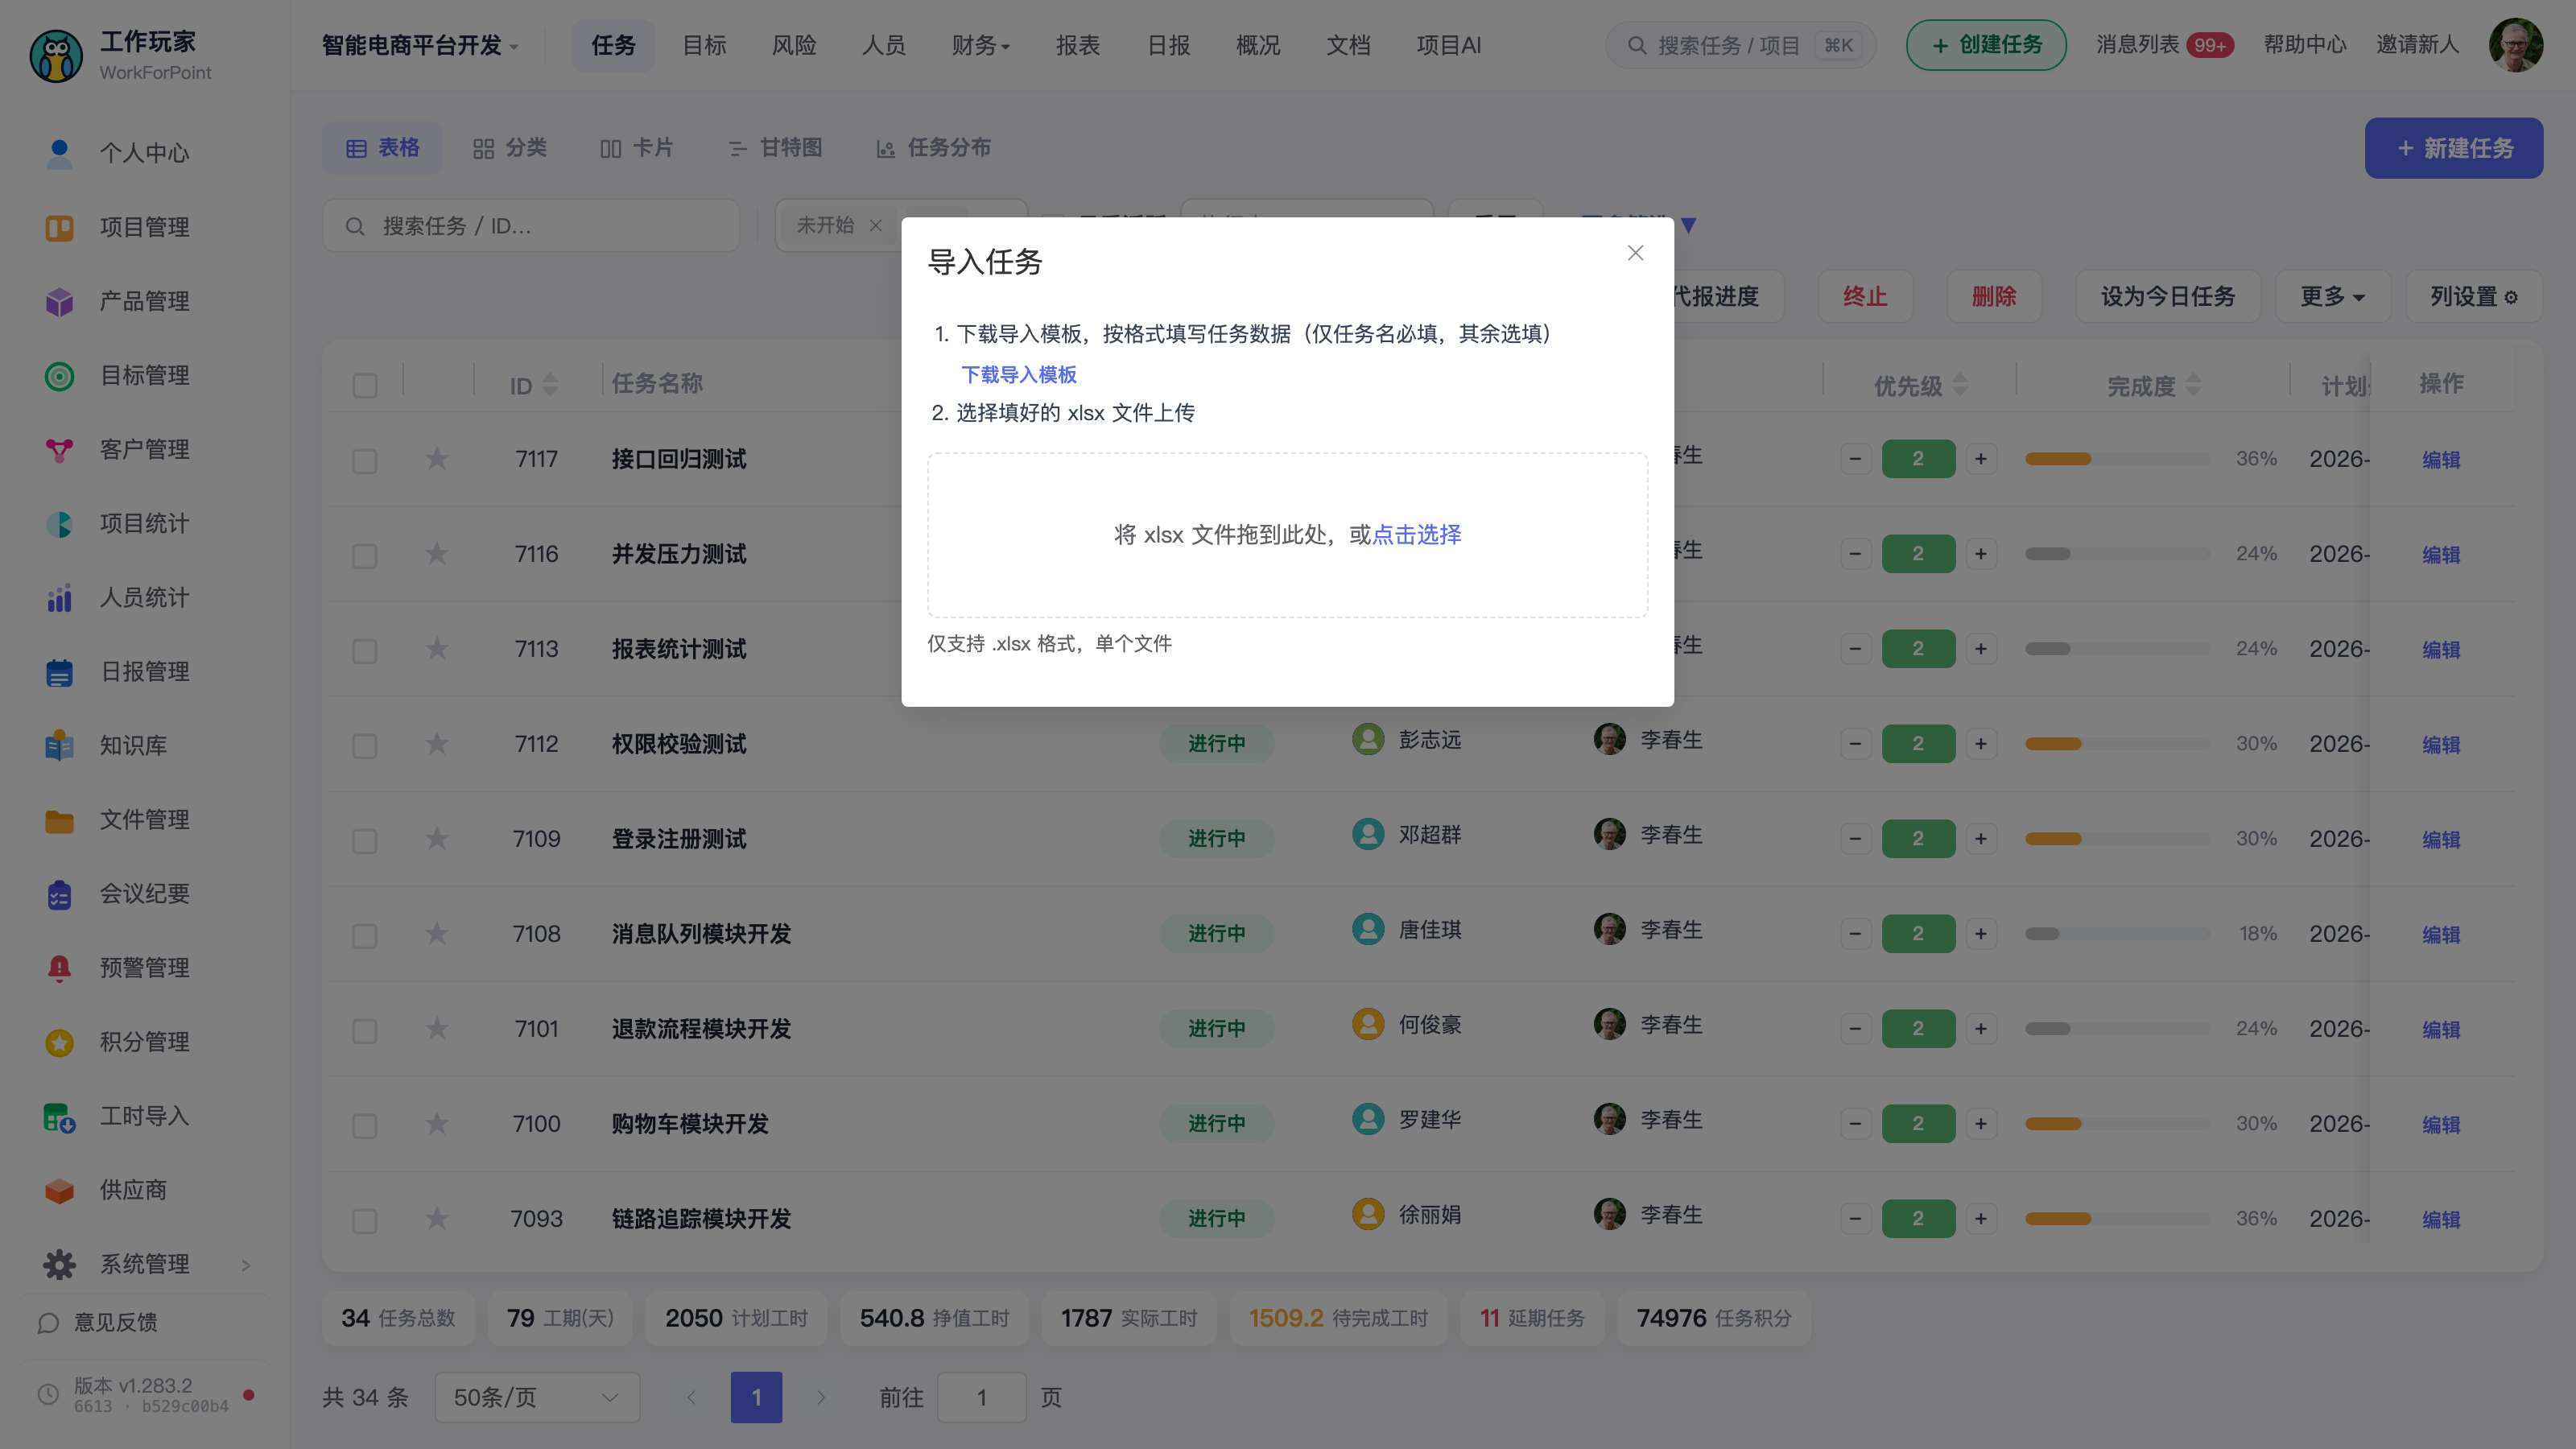Screen dimensions: 2576x1449
Task: Click the 搜索任务 / ID search field
Action: click(531, 226)
